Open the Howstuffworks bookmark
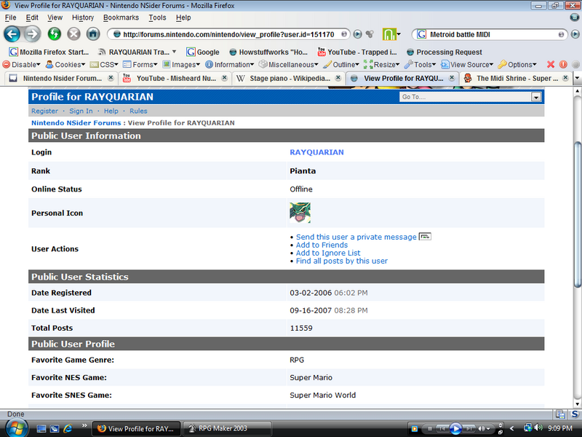 (268, 52)
